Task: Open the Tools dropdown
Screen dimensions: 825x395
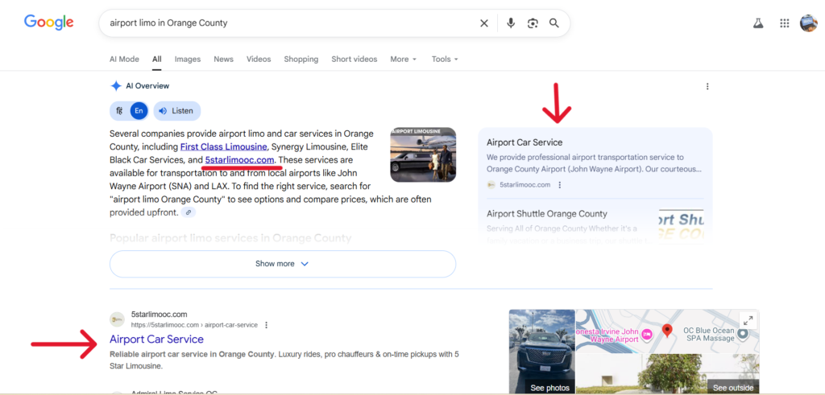Action: pyautogui.click(x=445, y=60)
